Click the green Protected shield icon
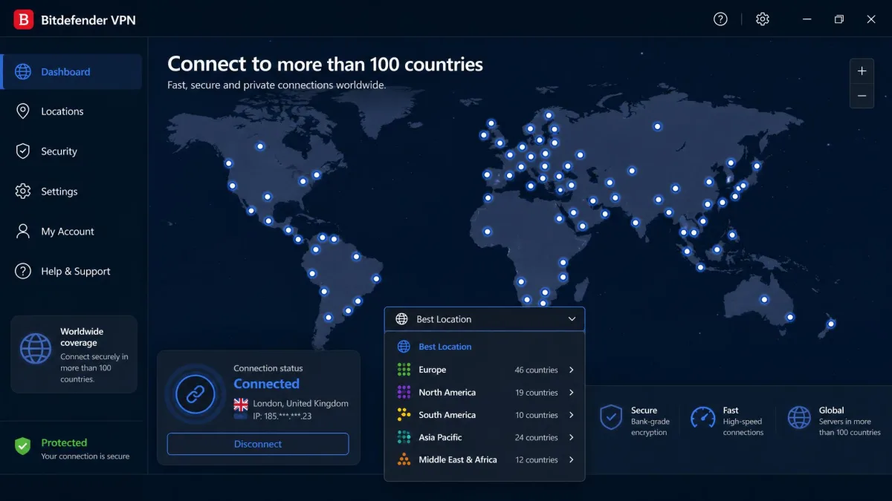 click(23, 446)
